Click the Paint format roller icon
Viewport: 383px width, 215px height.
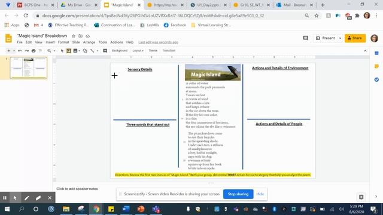click(40, 51)
